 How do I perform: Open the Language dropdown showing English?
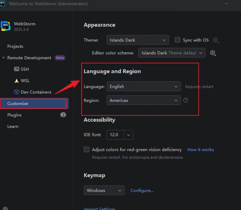point(144,86)
